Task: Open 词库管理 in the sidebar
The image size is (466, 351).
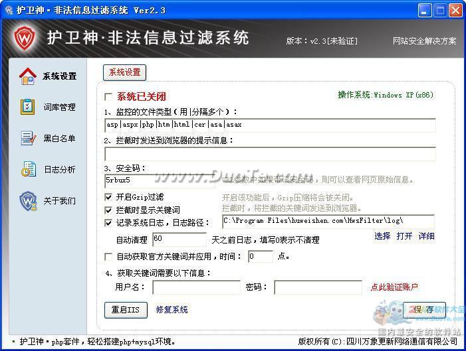Action: [x=60, y=107]
